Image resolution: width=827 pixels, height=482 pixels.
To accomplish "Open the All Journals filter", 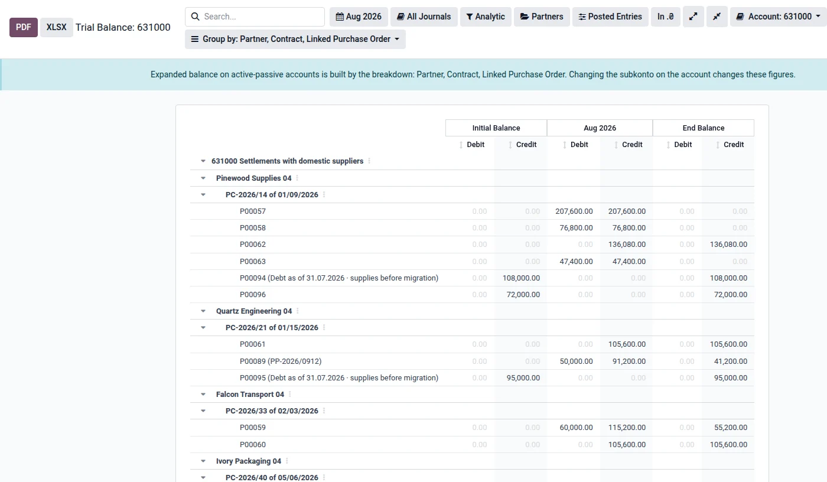I will 424,17.
